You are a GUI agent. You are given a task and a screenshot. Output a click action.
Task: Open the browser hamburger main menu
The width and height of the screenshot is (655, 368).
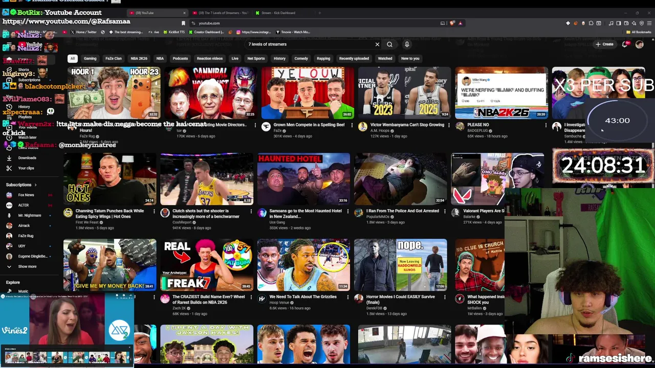(649, 23)
